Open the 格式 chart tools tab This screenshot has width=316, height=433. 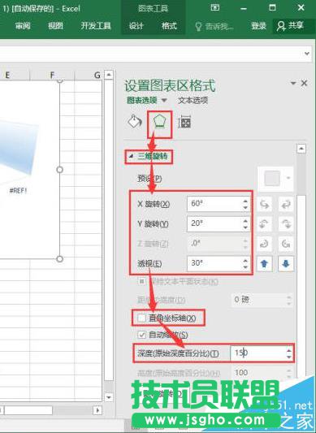(169, 26)
